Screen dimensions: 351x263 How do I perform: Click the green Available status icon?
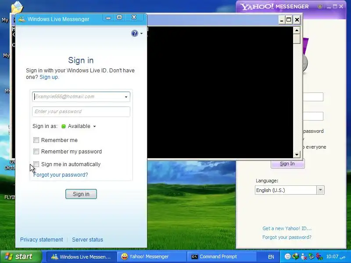coord(64,126)
